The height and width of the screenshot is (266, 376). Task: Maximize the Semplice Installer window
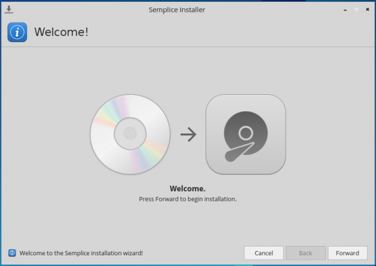click(x=357, y=9)
